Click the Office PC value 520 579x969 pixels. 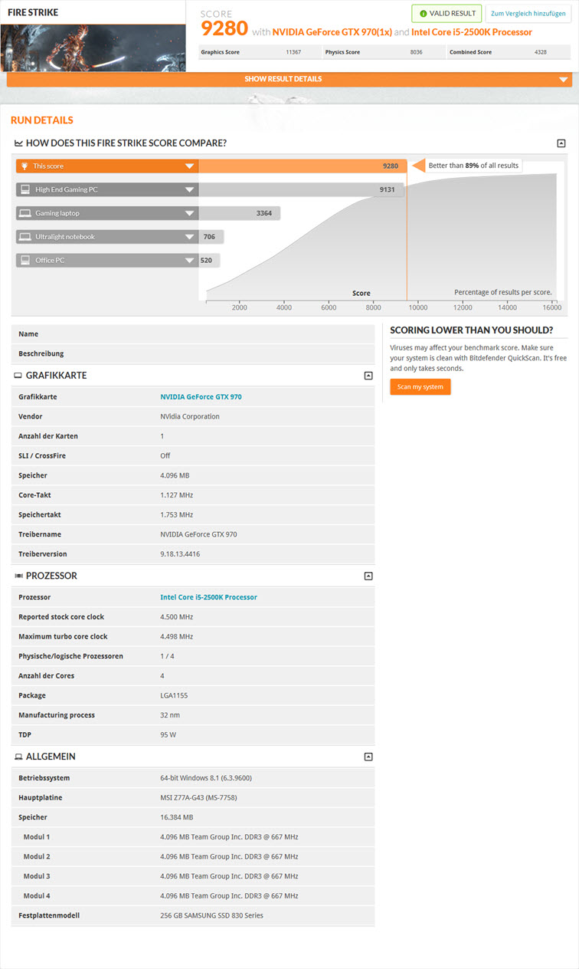point(207,261)
